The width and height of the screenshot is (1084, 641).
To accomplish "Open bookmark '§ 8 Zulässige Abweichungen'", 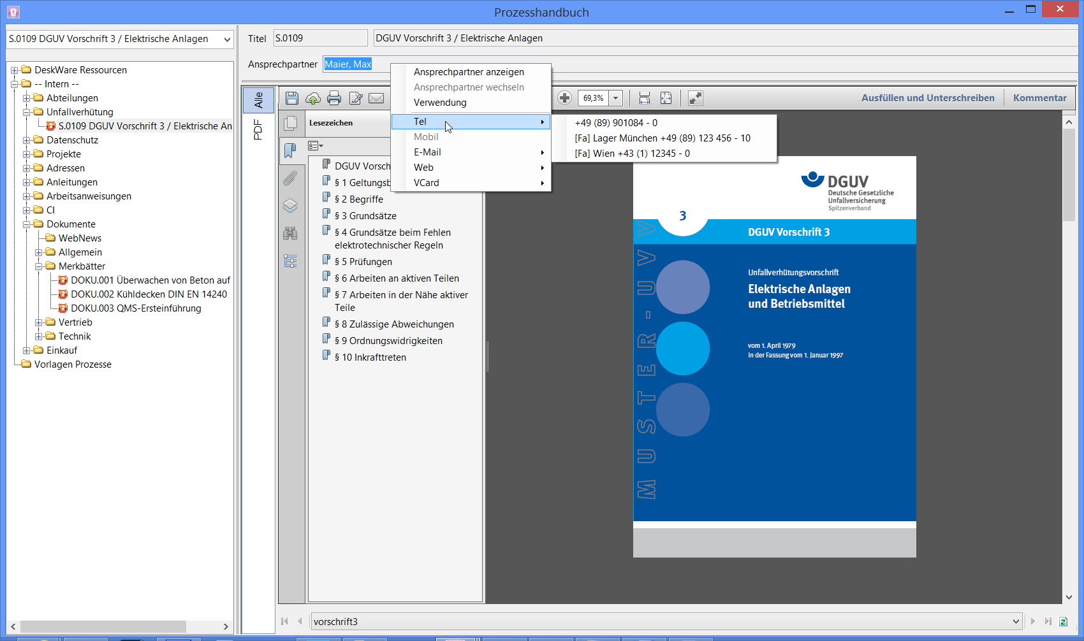I will click(394, 324).
